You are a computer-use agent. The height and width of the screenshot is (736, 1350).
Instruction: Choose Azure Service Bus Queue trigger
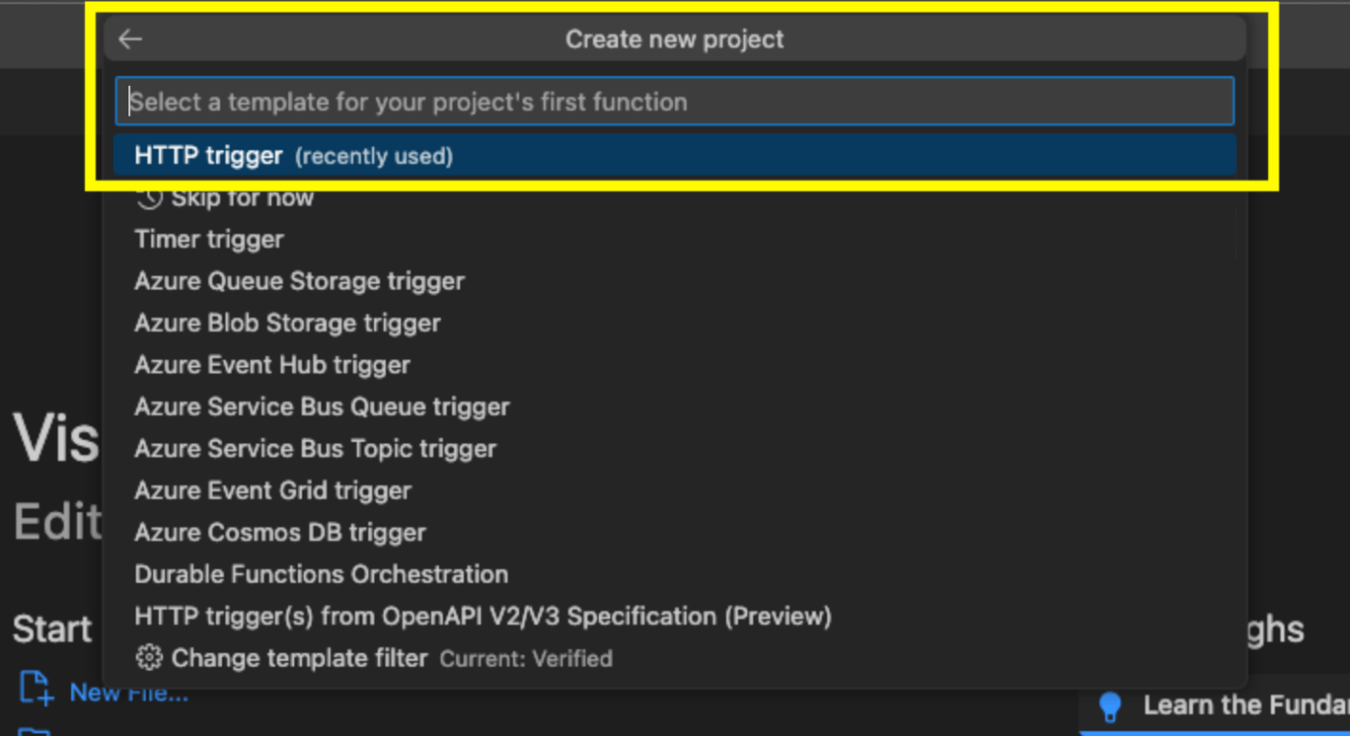674,407
